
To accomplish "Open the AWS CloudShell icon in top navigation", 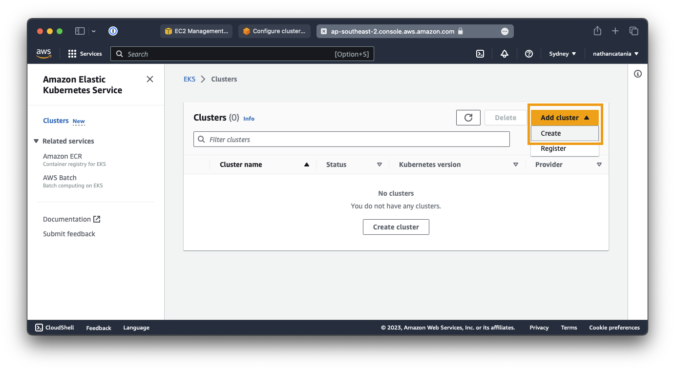I will 480,54.
